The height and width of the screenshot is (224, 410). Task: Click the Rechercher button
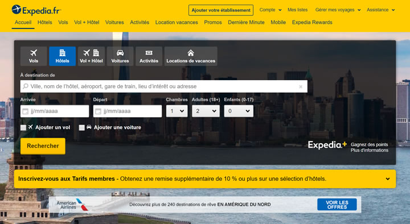pyautogui.click(x=43, y=146)
